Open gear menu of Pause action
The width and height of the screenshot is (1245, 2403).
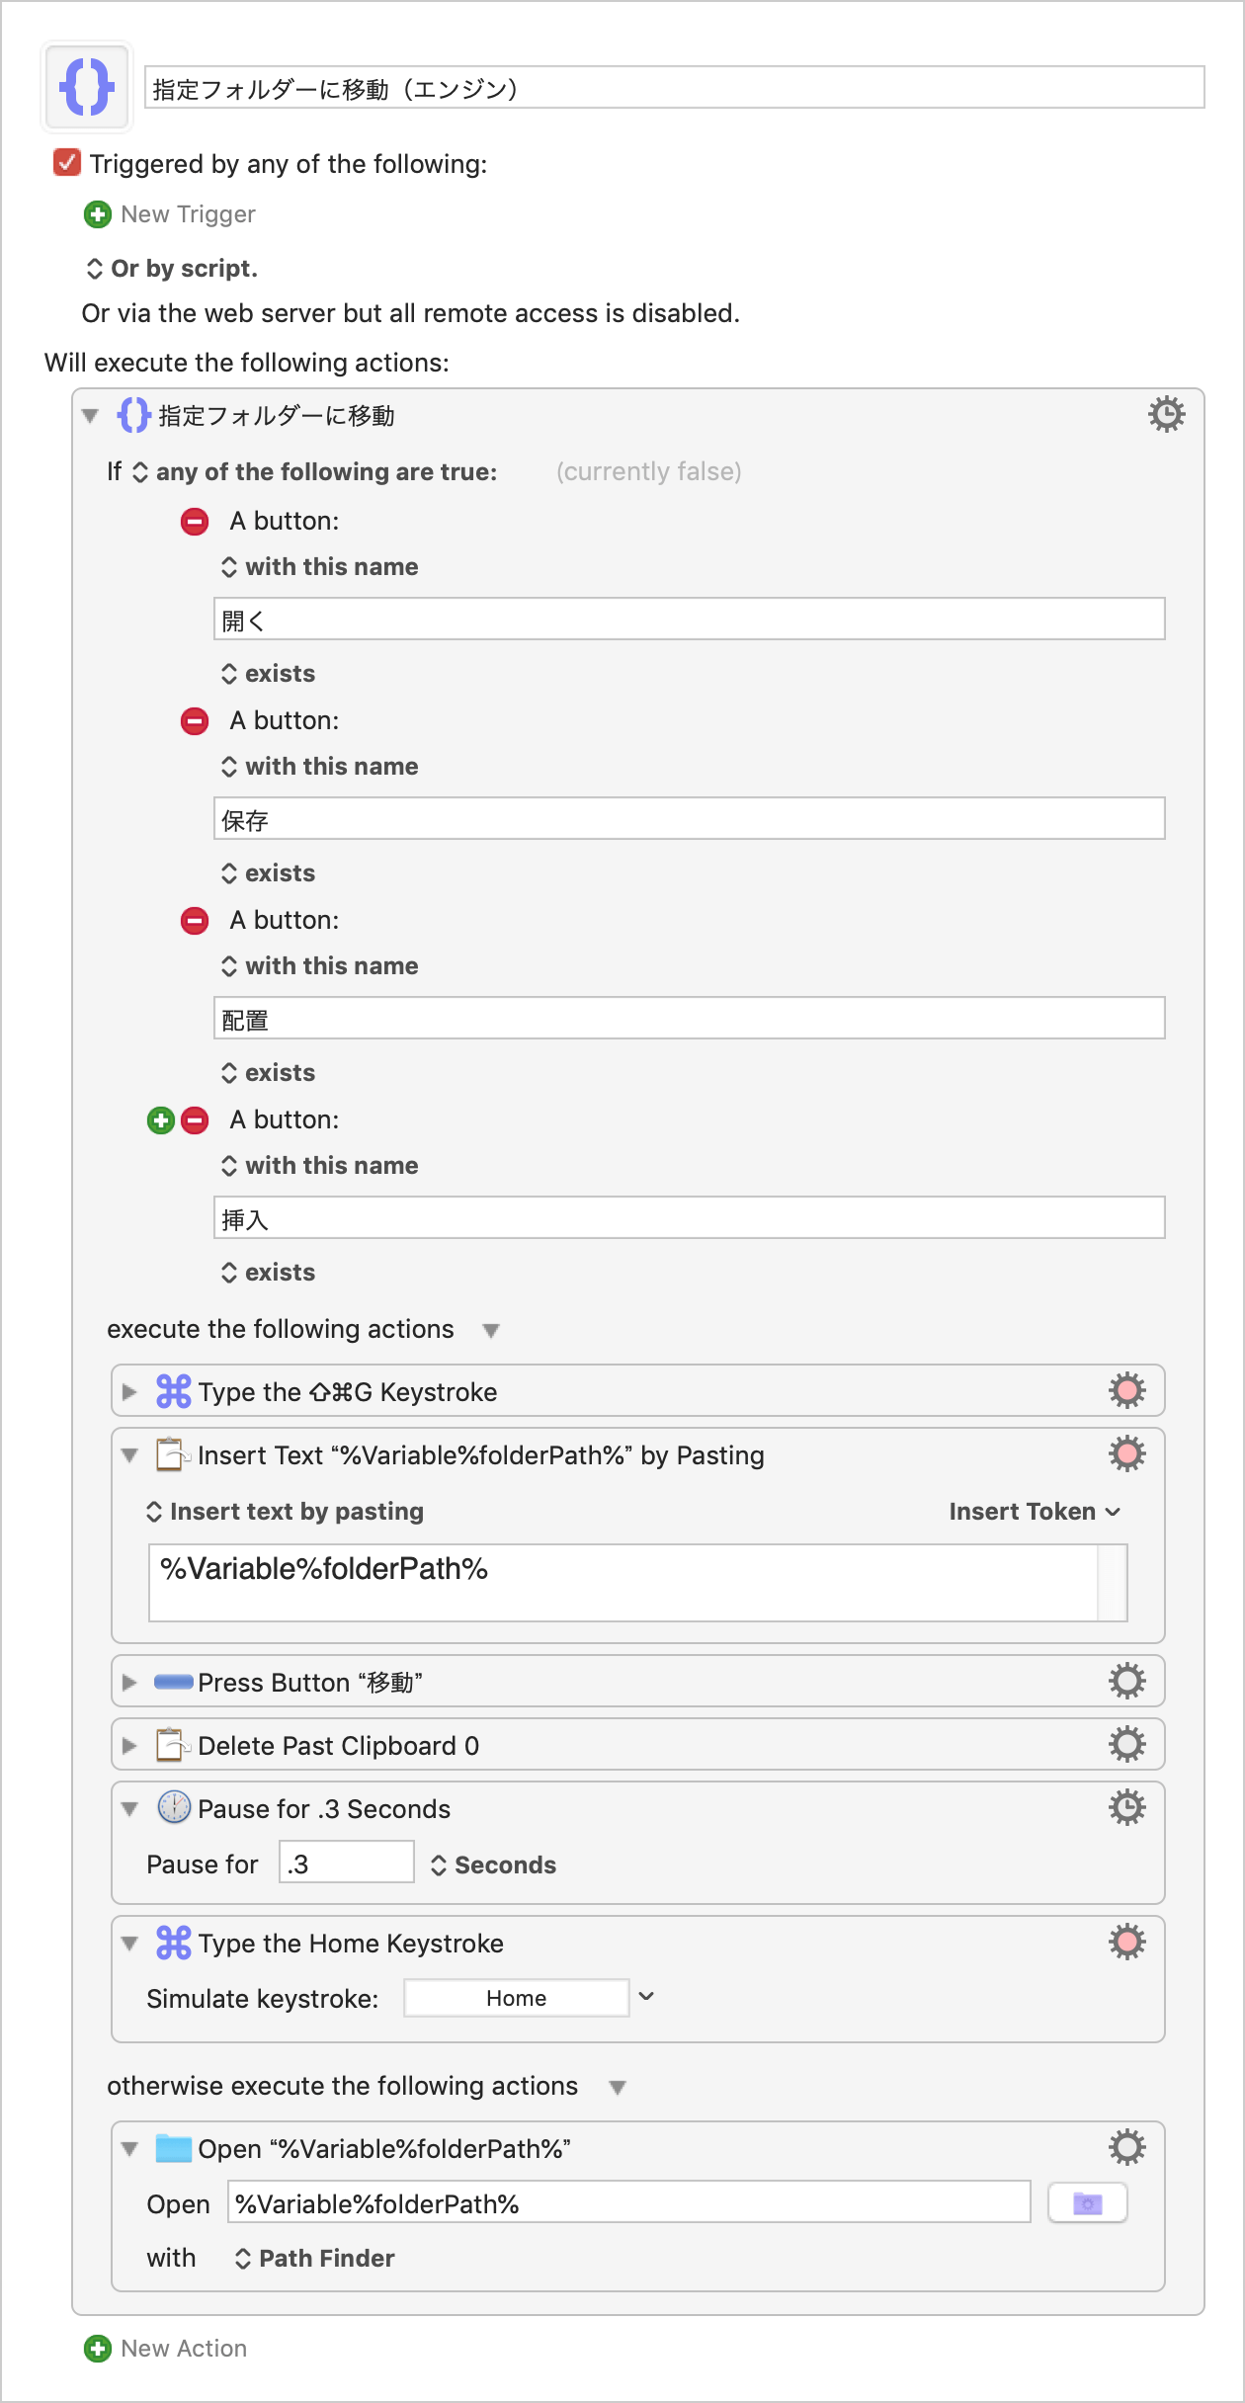(1126, 1807)
